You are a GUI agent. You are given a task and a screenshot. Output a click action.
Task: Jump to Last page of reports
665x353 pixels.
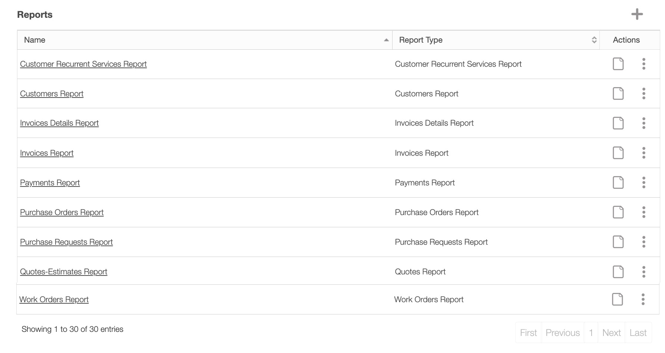coord(638,333)
